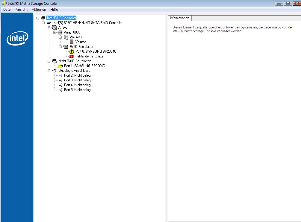Click the application icon in the title bar
Image resolution: width=301 pixels, height=222 pixels.
[4, 3]
